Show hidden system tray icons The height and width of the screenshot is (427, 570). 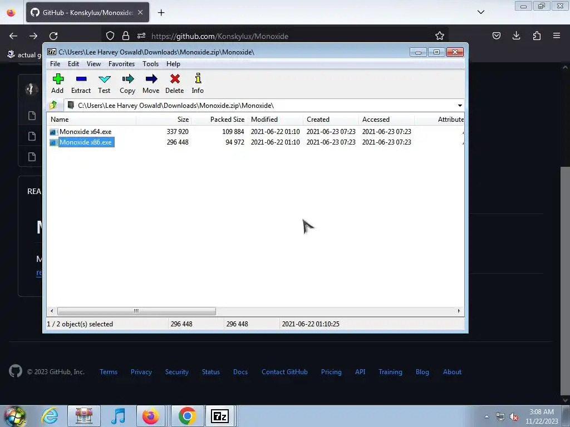pyautogui.click(x=487, y=416)
